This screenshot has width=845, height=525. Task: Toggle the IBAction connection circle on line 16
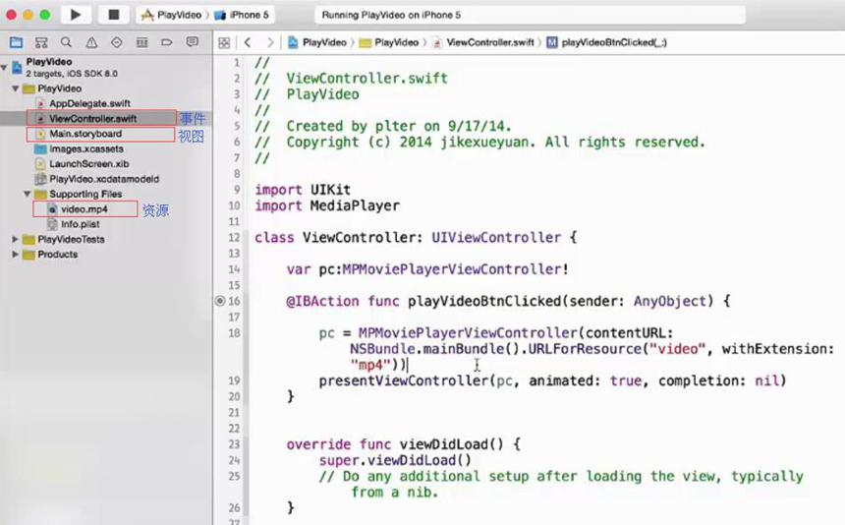pyautogui.click(x=220, y=301)
